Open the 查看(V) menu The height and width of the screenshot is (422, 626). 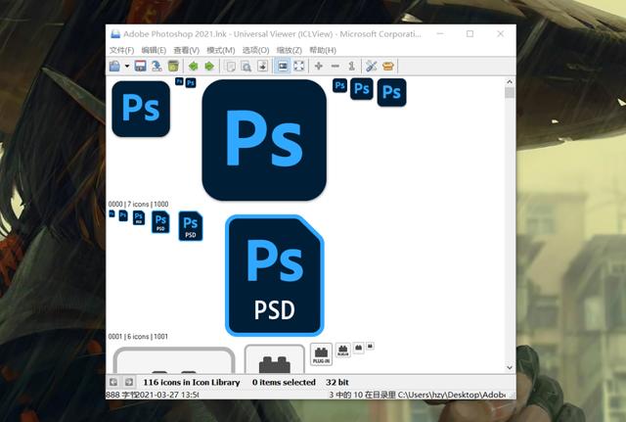coord(187,50)
